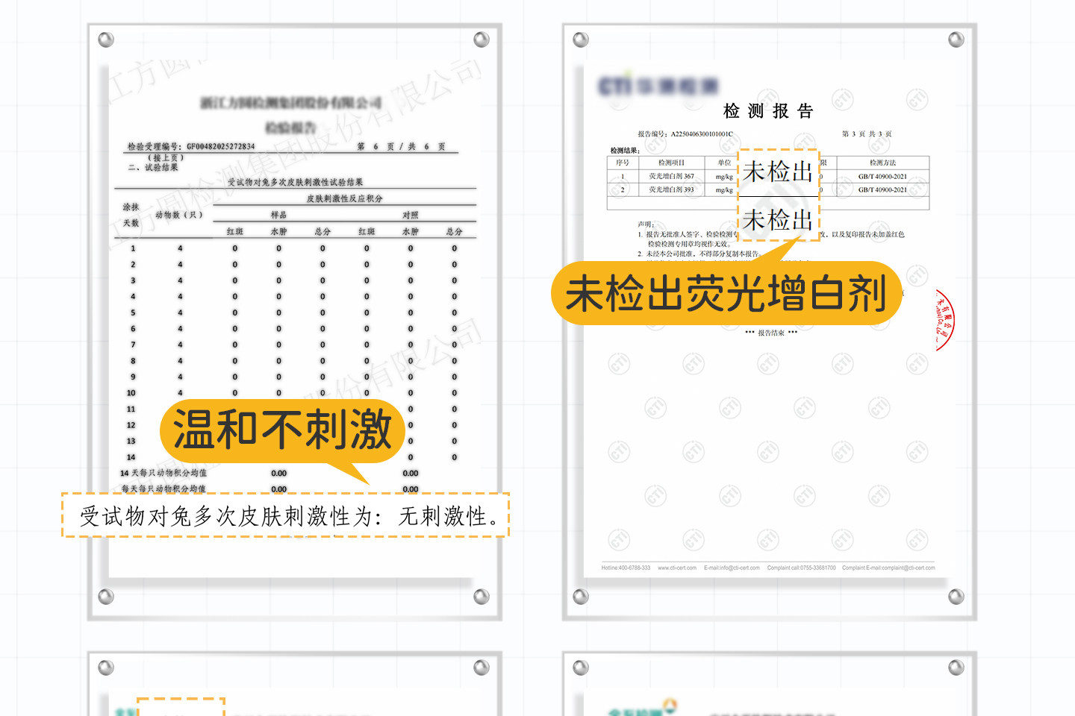
Task: Click the 动物数（只）column header
Action: (179, 215)
